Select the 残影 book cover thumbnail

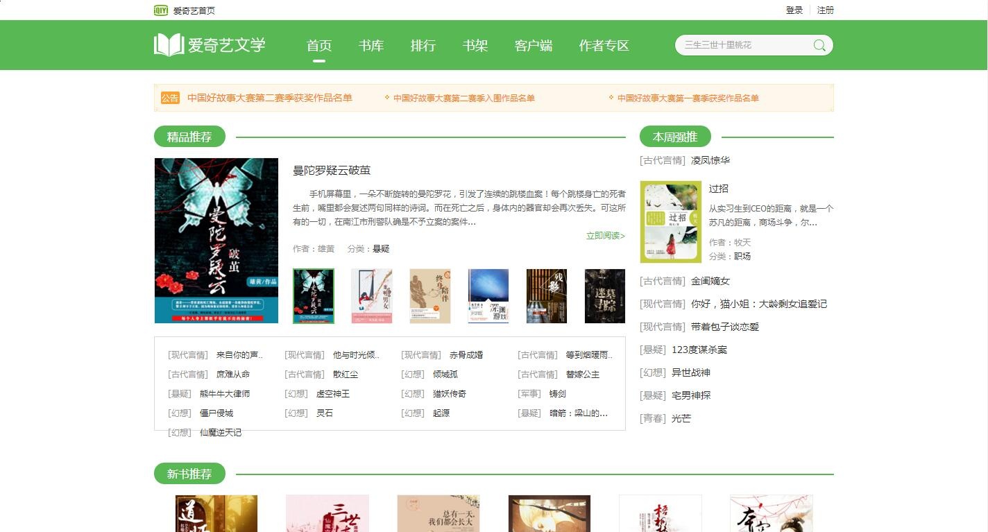pos(547,296)
